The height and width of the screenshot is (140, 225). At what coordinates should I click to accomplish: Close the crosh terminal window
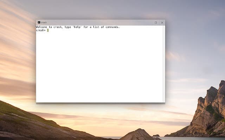point(162,22)
